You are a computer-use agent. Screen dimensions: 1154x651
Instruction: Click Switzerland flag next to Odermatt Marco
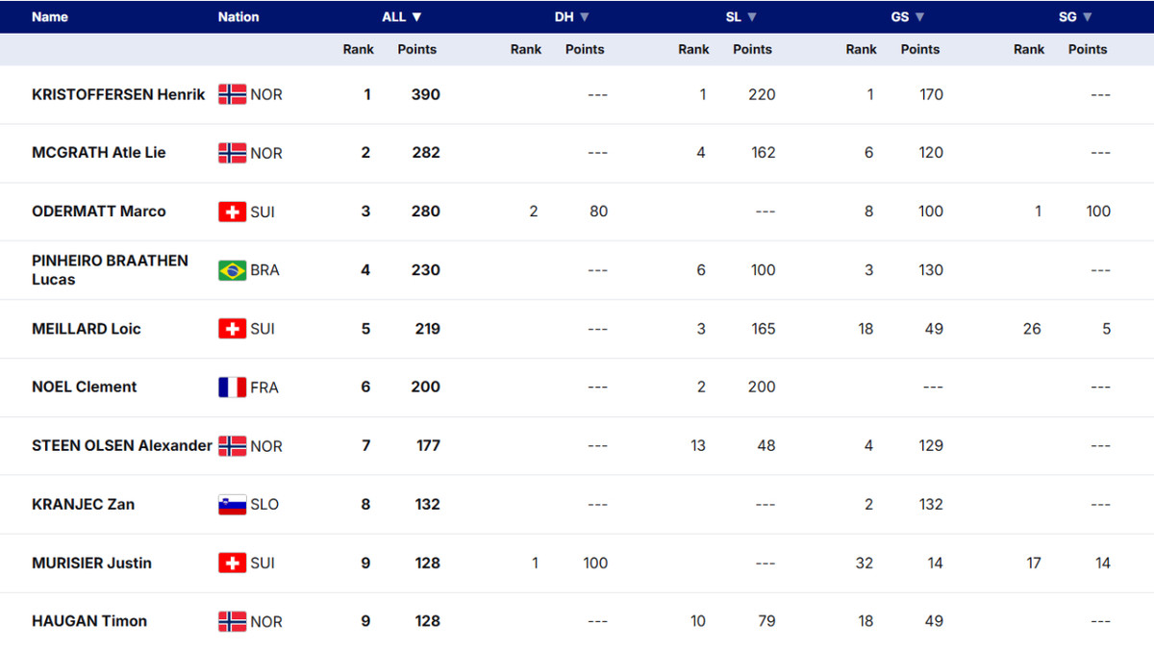click(232, 212)
